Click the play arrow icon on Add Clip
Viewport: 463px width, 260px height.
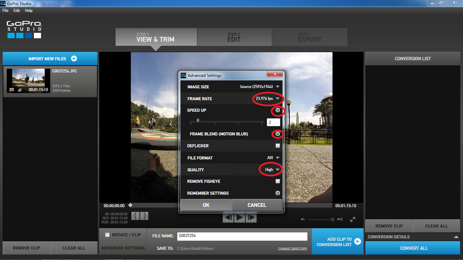[x=358, y=241]
